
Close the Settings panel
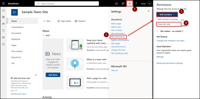(148, 11)
